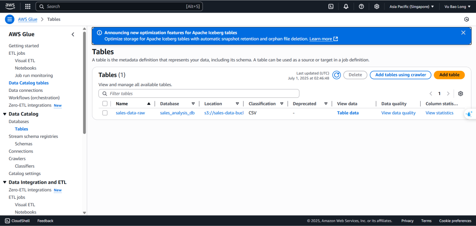The image size is (476, 226).
Task: Click the magnifier icon in Filter tables
Action: (105, 94)
